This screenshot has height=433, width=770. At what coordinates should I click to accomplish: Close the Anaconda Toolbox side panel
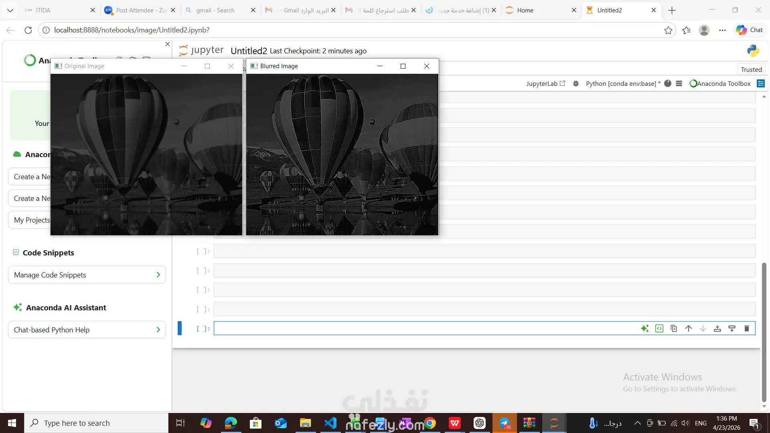click(168, 44)
